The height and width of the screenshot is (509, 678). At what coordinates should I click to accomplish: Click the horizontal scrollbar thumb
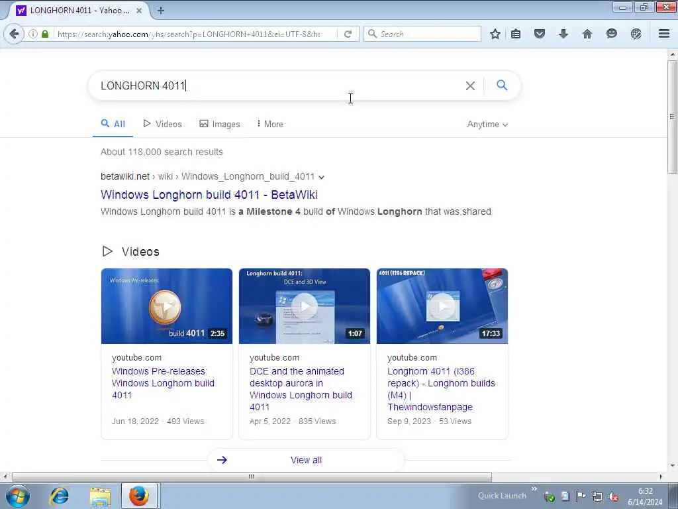[252, 477]
